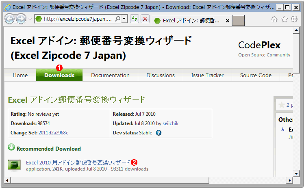Open Favorites with the star icon
This screenshot has height=188, width=304.
click(x=284, y=19)
